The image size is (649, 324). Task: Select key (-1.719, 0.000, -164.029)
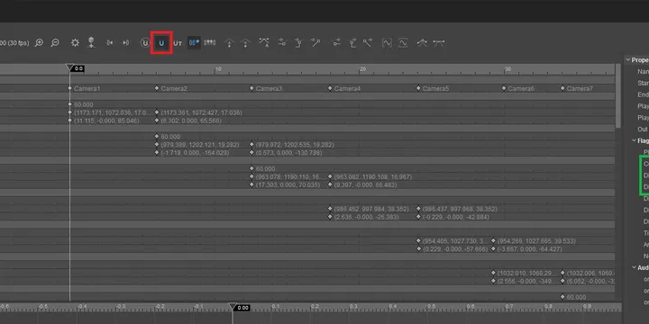coord(157,152)
